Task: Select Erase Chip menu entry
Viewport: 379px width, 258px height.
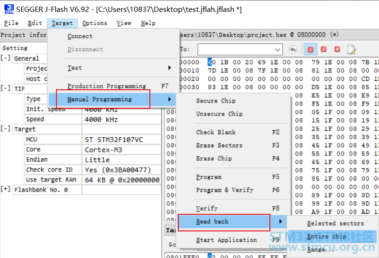Action: click(233, 158)
